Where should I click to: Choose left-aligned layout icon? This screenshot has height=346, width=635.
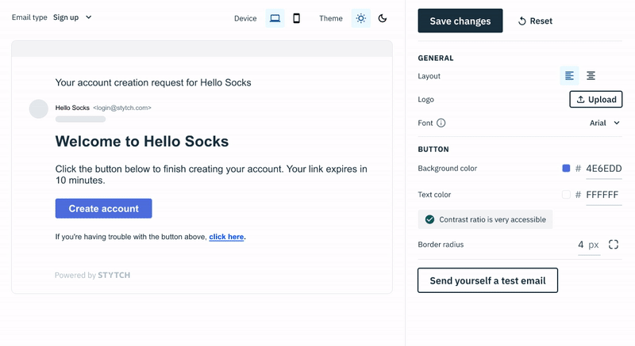pos(569,76)
